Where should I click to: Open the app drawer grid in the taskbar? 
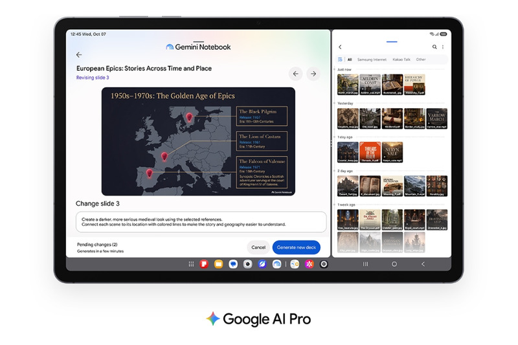pyautogui.click(x=191, y=264)
